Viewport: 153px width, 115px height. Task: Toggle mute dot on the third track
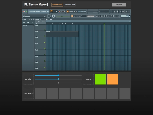coord(45,42)
